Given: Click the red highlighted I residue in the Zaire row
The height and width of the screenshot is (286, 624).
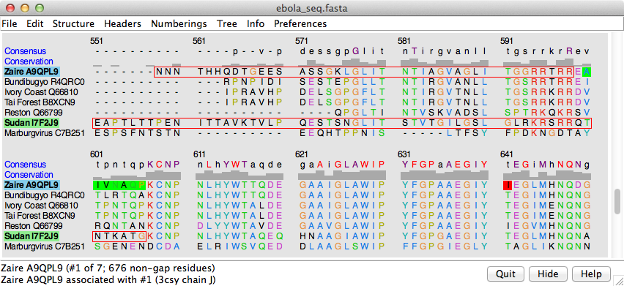Looking at the screenshot, I should 508,185.
